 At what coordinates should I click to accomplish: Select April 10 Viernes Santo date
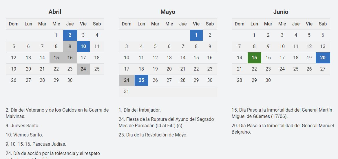(83, 47)
